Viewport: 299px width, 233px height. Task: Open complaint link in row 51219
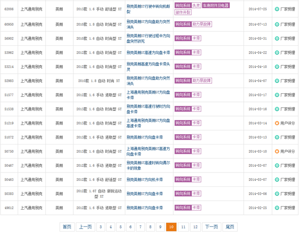point(148,123)
